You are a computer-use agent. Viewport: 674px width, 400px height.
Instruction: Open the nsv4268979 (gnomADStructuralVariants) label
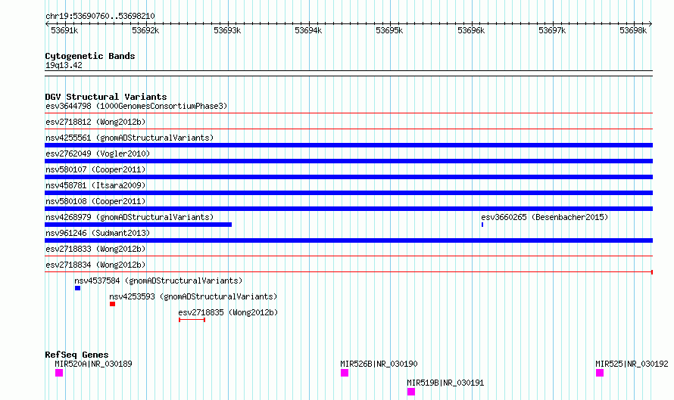pos(129,217)
